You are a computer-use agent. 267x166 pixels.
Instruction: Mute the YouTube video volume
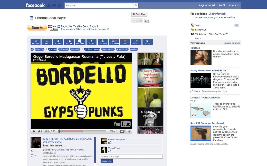(x=40, y=131)
